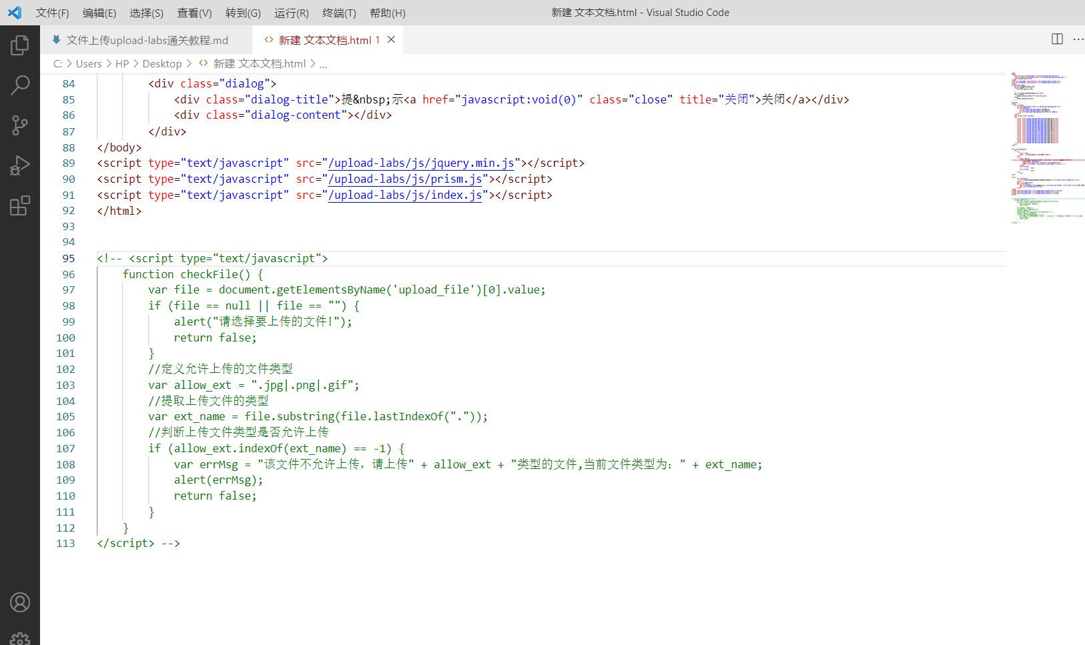The width and height of the screenshot is (1085, 645).
Task: Open the 帮助(H) menu
Action: tap(387, 13)
